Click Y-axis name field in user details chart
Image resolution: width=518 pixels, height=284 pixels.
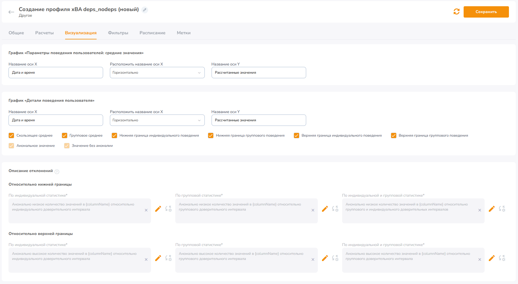pyautogui.click(x=259, y=120)
